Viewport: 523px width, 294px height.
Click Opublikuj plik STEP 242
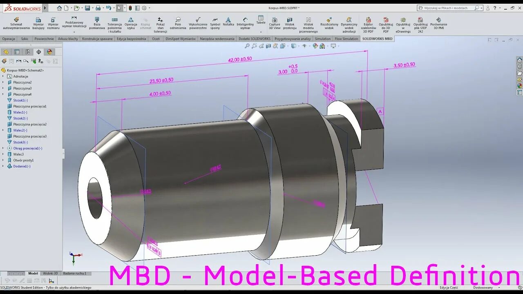point(420,25)
